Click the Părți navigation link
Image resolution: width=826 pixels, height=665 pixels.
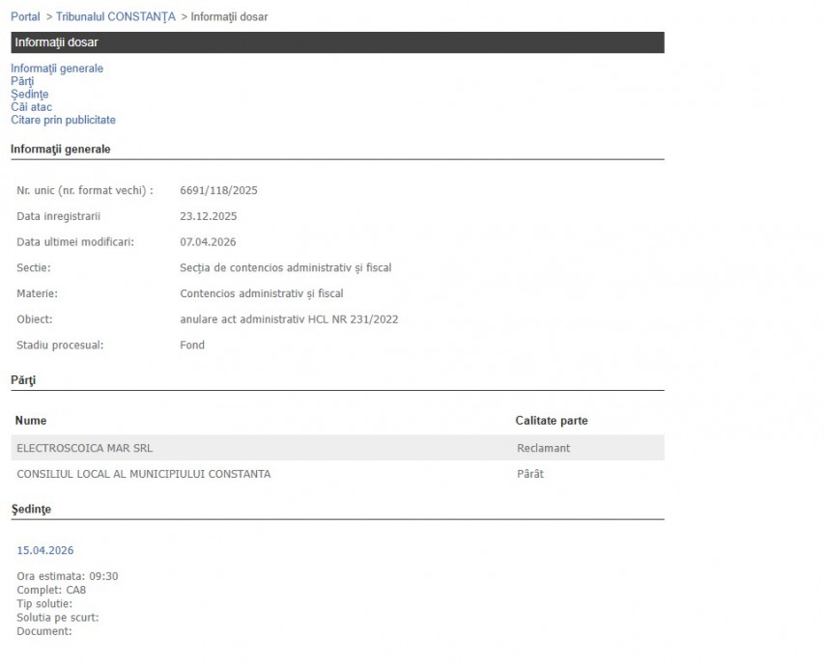click(22, 82)
